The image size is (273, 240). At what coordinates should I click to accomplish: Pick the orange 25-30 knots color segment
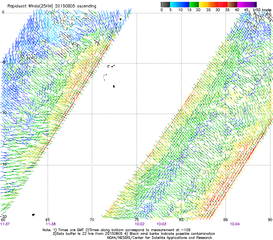click(x=213, y=4)
